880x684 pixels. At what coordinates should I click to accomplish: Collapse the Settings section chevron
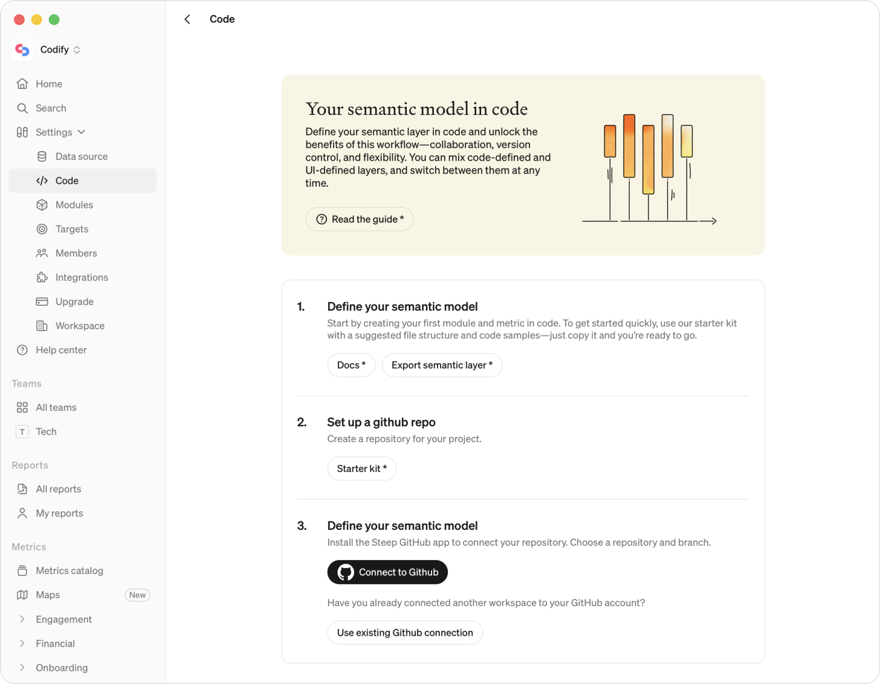(x=82, y=132)
